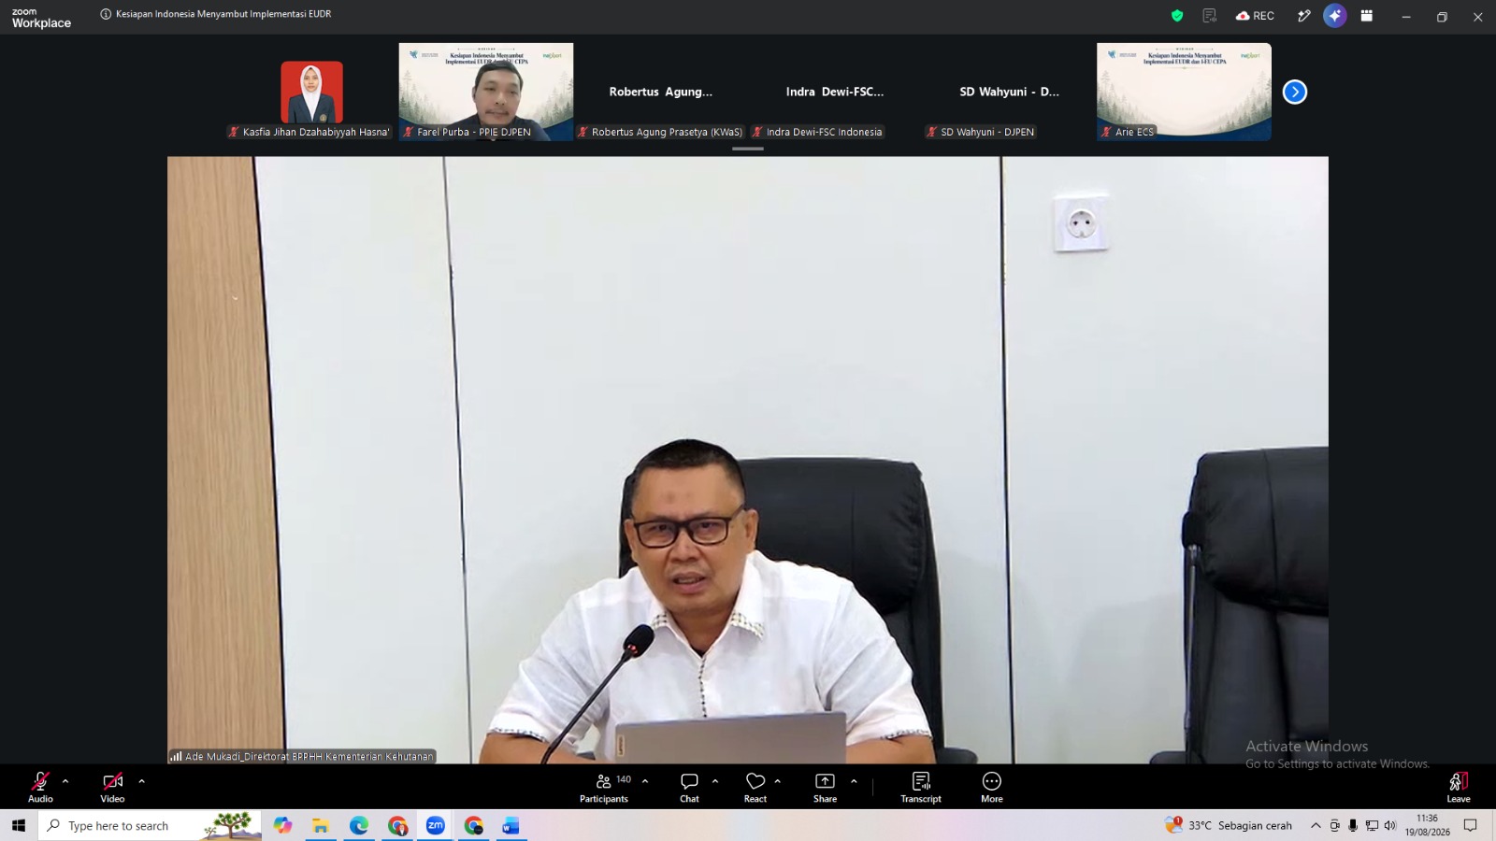Unmute the microphone with the Audio button
The image size is (1496, 841).
40,787
